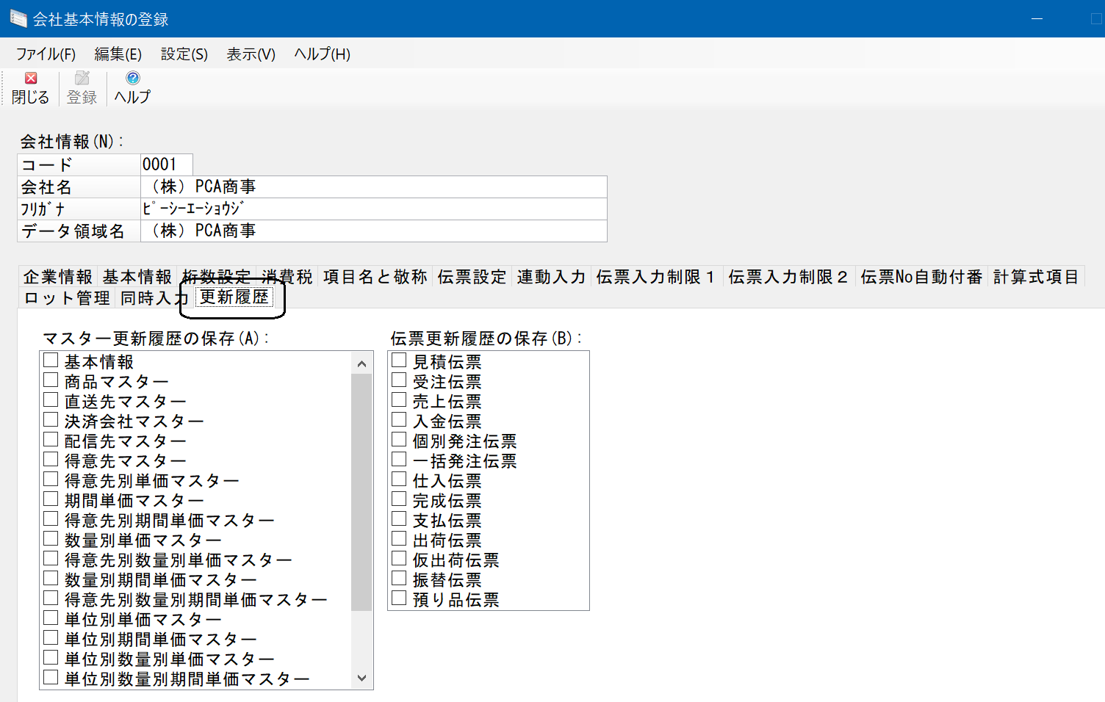Select the ロット管理 tab
This screenshot has height=702, width=1105.
(x=67, y=298)
